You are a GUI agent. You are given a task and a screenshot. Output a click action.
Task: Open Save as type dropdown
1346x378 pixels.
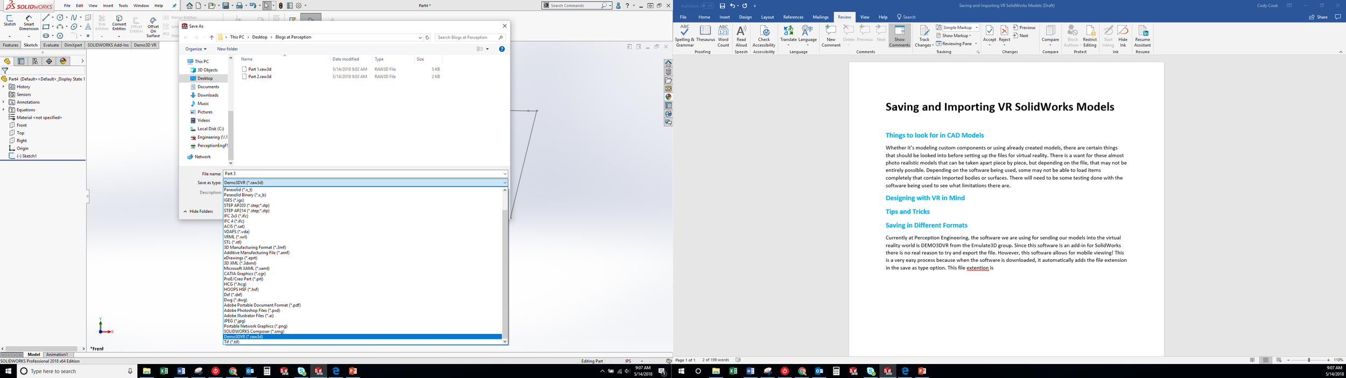(365, 182)
